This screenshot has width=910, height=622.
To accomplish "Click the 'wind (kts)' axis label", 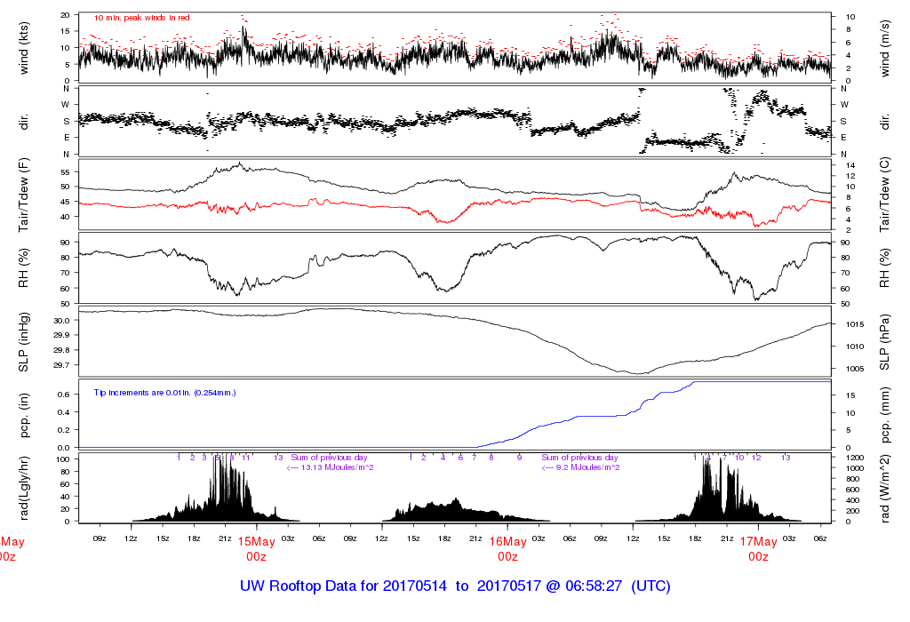I will pos(23,48).
